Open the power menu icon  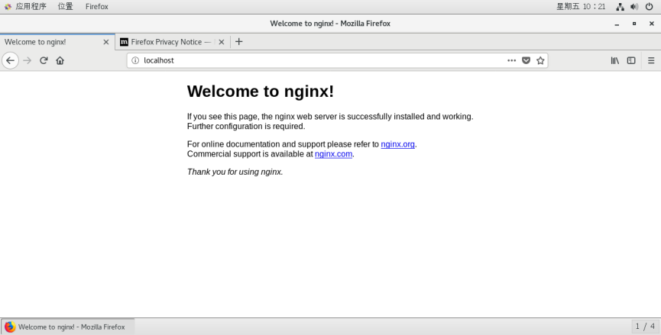point(650,7)
